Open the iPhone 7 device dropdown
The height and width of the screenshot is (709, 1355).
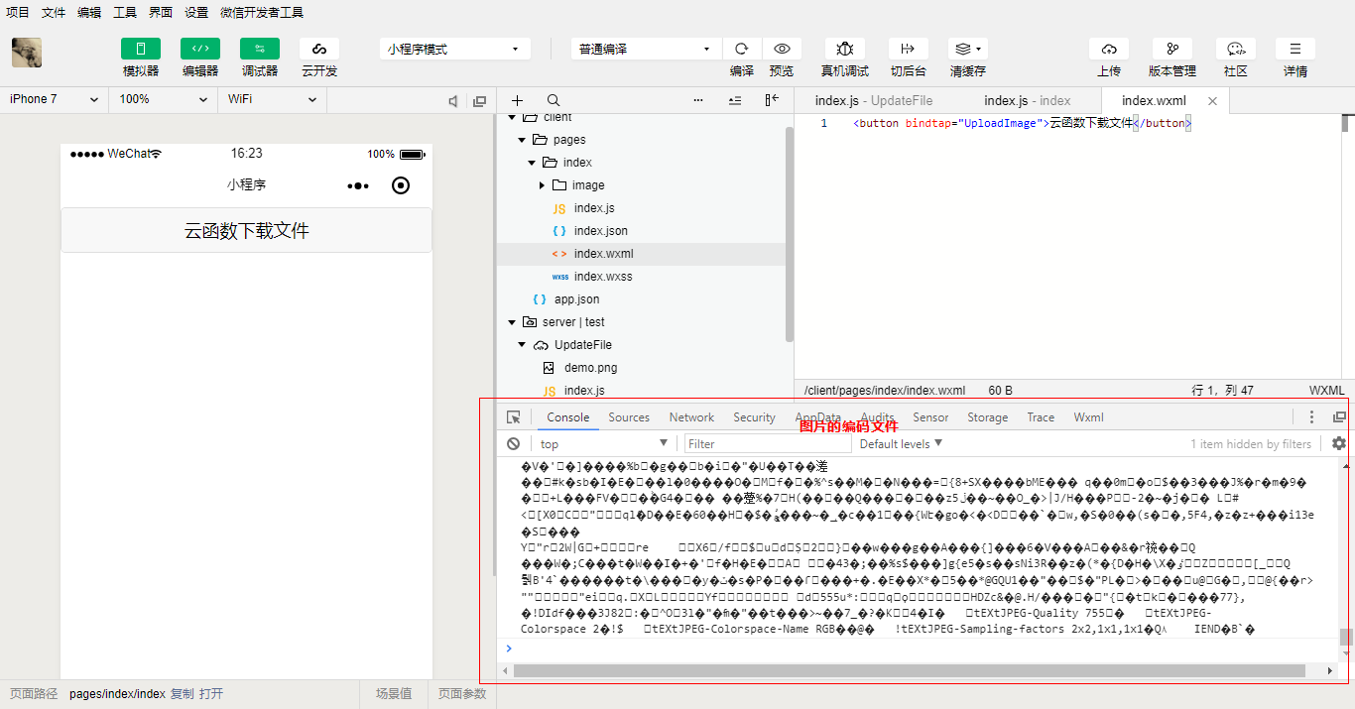[x=55, y=99]
